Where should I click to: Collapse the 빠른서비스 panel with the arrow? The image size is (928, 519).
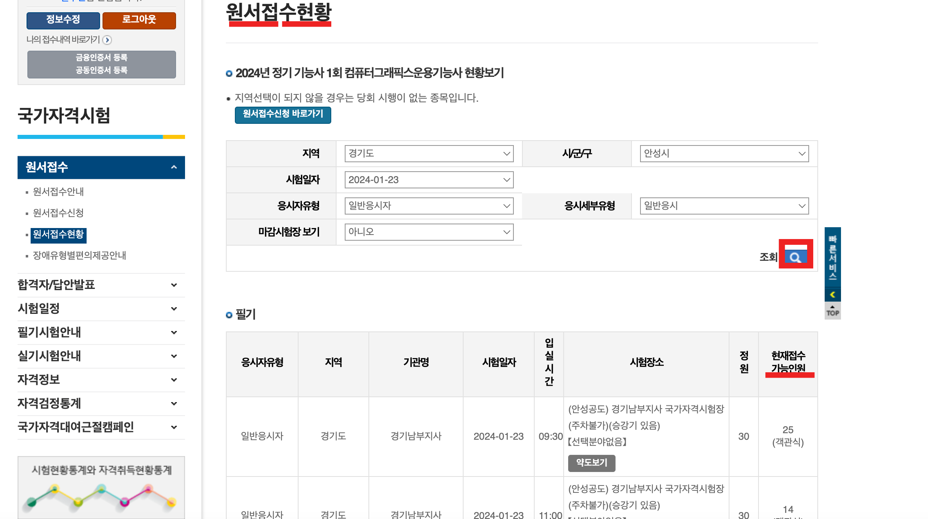[x=832, y=294]
